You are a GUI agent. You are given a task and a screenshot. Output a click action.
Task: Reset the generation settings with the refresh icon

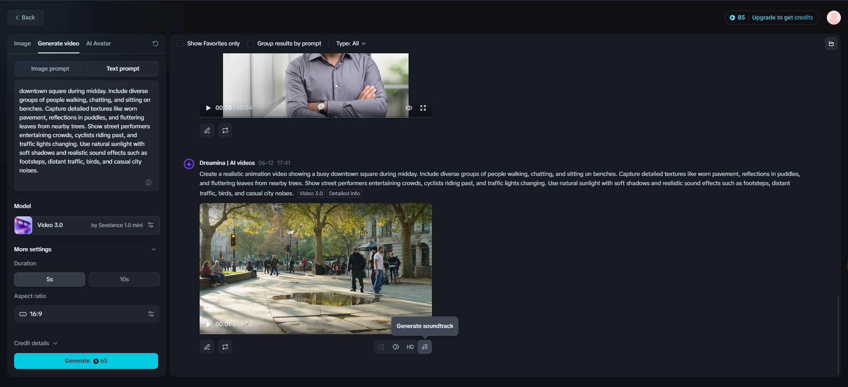pyautogui.click(x=155, y=44)
